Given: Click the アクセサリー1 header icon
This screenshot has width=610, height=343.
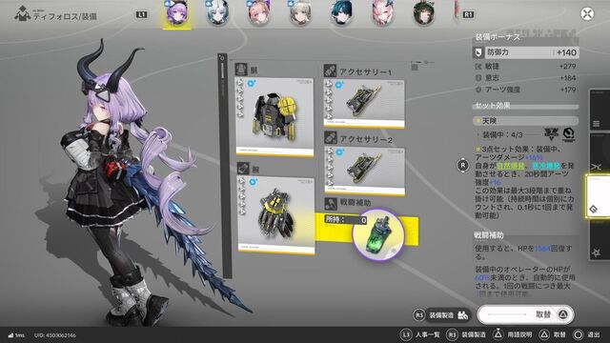Looking at the screenshot, I should (330, 71).
